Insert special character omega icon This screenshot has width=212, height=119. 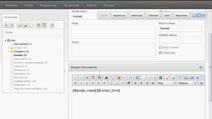click(131, 77)
